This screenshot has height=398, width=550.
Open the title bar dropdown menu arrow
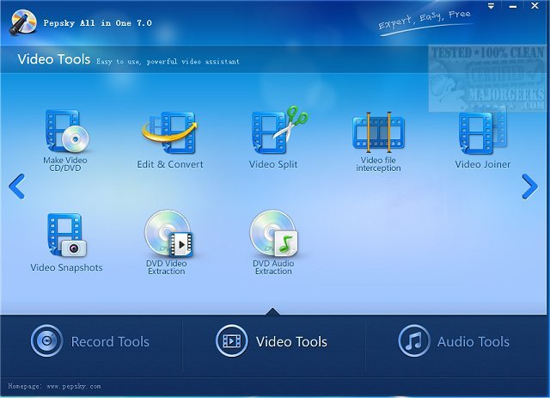[491, 6]
